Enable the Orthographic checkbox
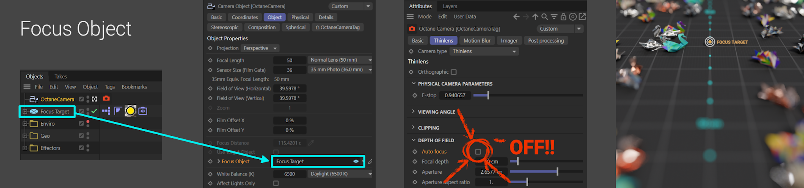The height and width of the screenshot is (188, 804). point(454,72)
